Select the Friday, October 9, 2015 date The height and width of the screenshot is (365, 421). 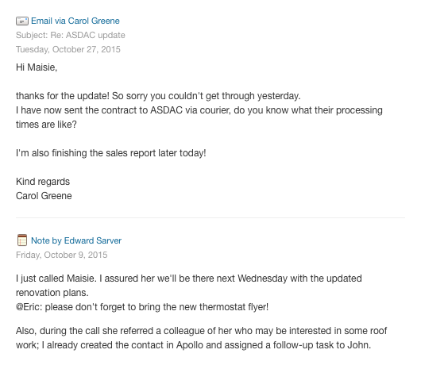click(x=61, y=255)
